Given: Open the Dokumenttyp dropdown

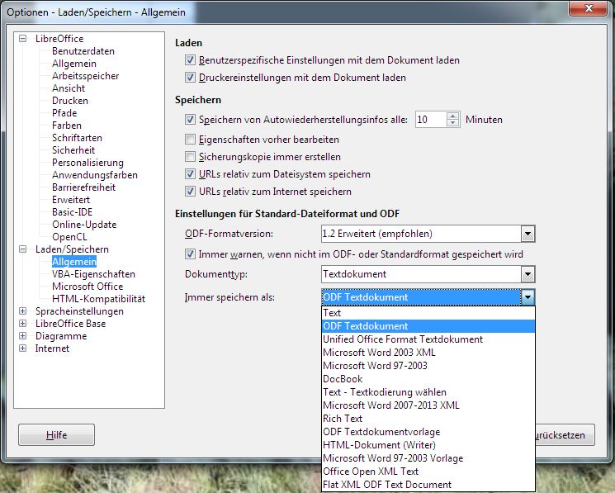Looking at the screenshot, I should (x=527, y=273).
